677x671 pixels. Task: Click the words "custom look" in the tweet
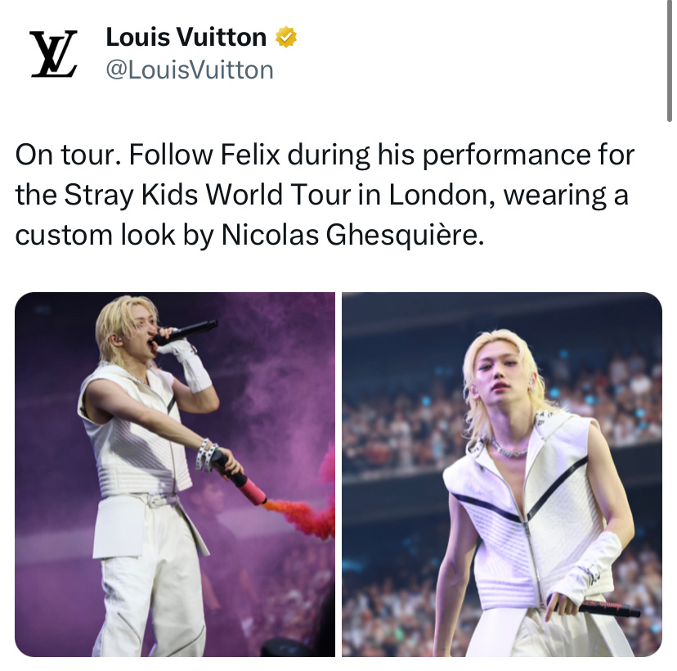click(96, 236)
